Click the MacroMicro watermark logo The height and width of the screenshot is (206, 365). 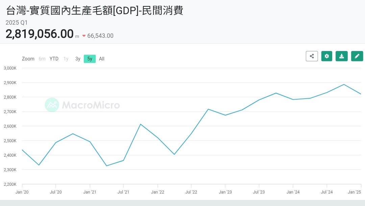(82, 105)
